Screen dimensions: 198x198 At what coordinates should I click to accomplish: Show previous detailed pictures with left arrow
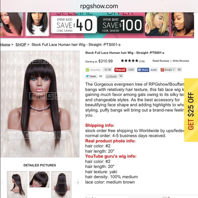(2, 183)
